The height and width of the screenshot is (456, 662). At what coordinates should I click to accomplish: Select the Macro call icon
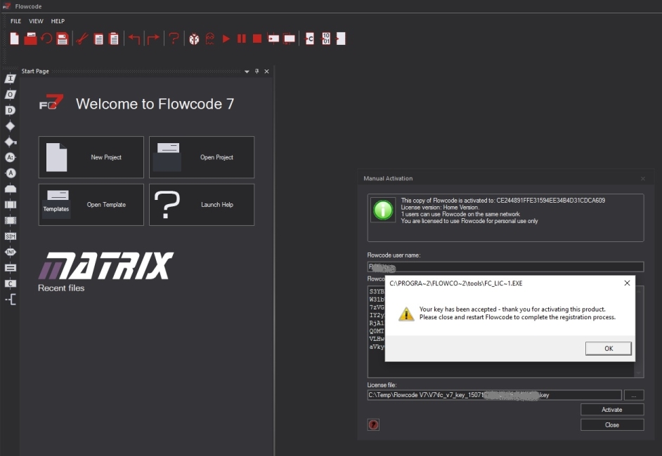point(11,205)
